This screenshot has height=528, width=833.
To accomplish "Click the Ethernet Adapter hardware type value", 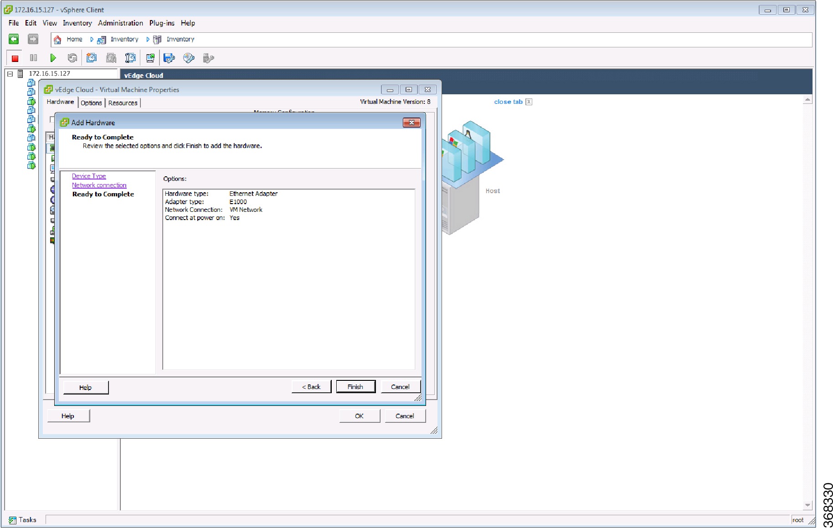I will [253, 194].
